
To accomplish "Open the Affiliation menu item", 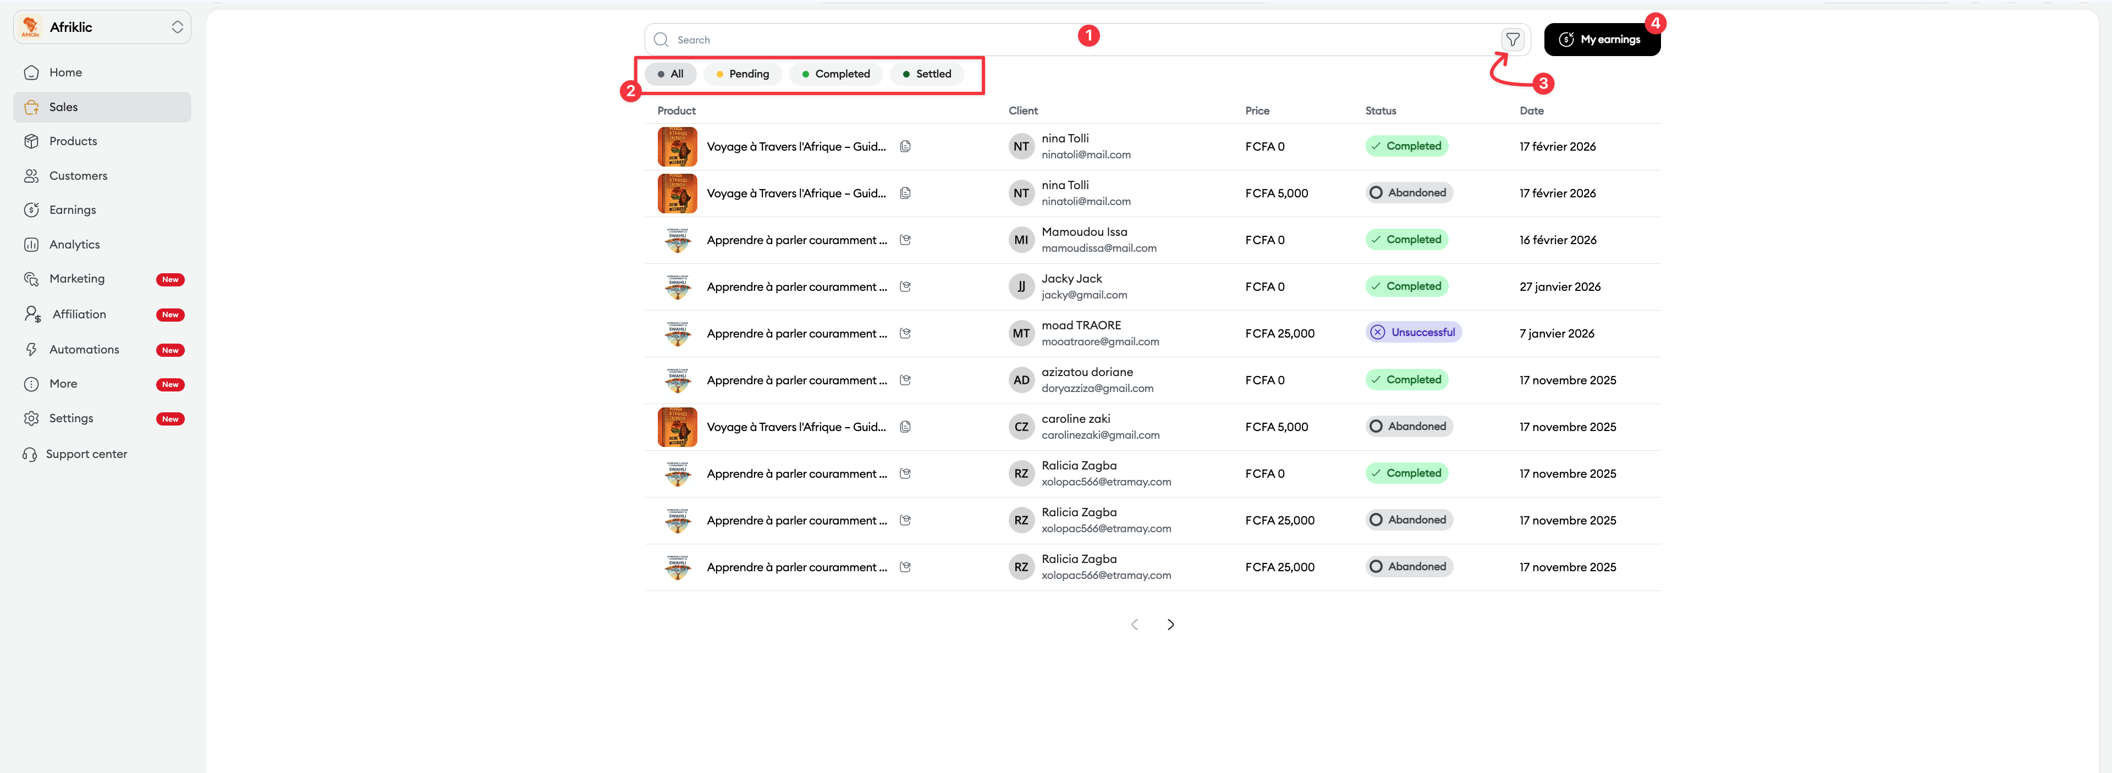I will click(79, 314).
